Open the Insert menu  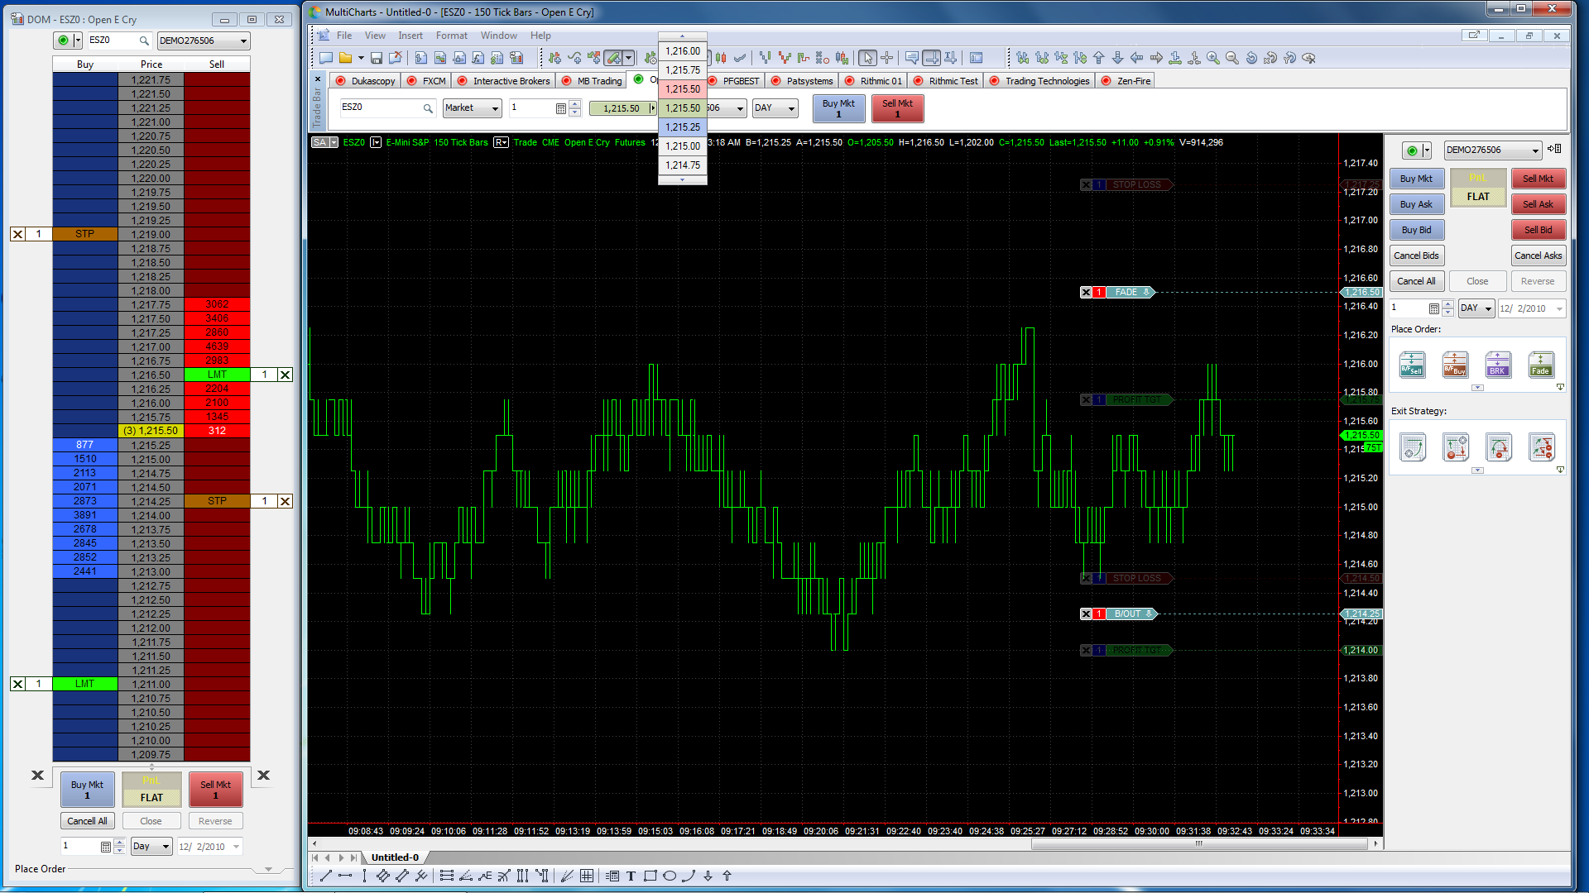410,36
